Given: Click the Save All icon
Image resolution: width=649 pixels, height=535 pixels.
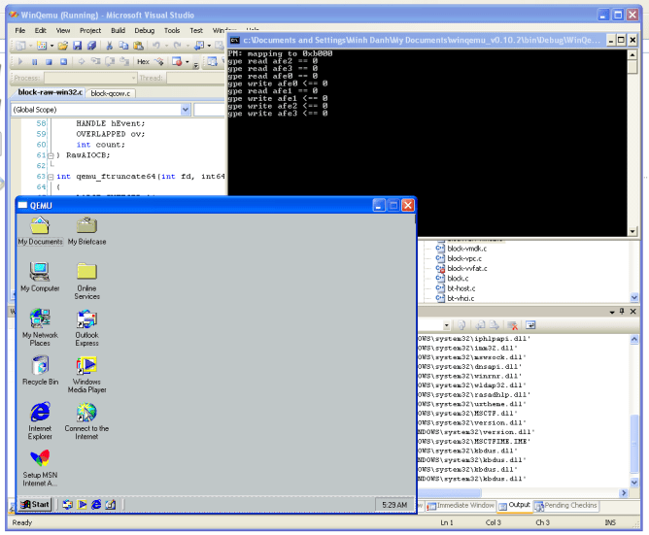Looking at the screenshot, I should pos(91,46).
